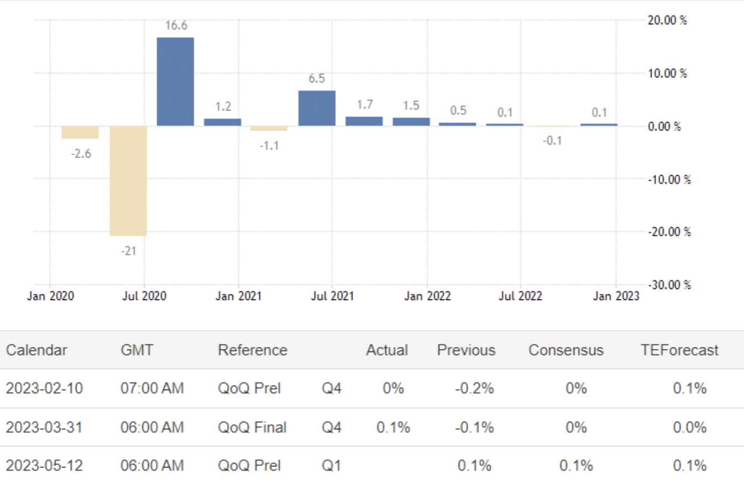Click the -21 beige chart bar
This screenshot has width=744, height=484.
click(x=128, y=181)
